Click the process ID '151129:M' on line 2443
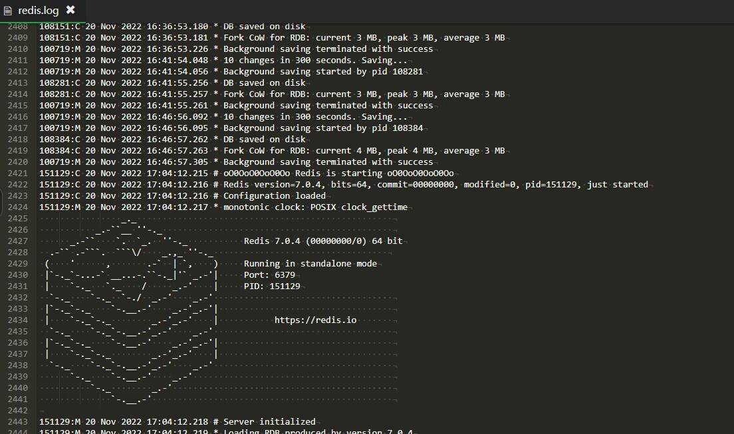The width and height of the screenshot is (734, 434). pos(59,422)
